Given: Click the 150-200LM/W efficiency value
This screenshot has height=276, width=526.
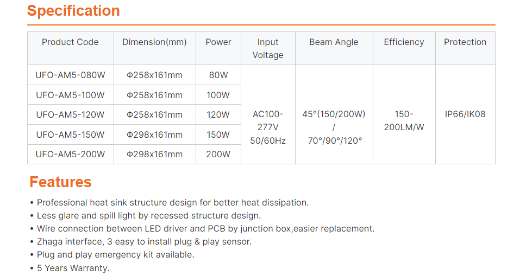Looking at the screenshot, I should (x=404, y=121).
